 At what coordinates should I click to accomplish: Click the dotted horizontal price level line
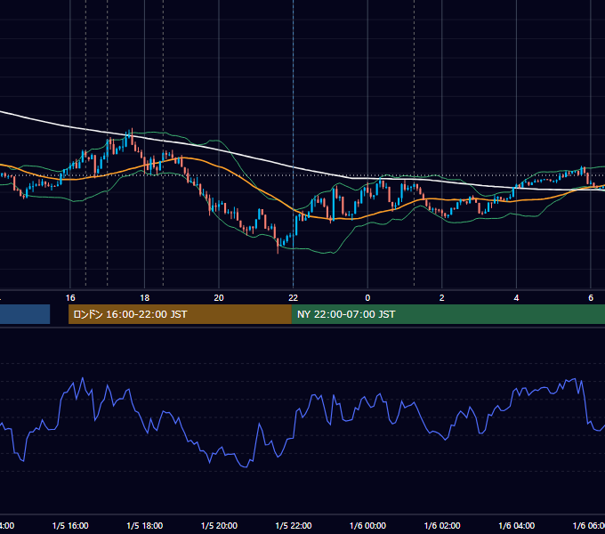tap(302, 175)
